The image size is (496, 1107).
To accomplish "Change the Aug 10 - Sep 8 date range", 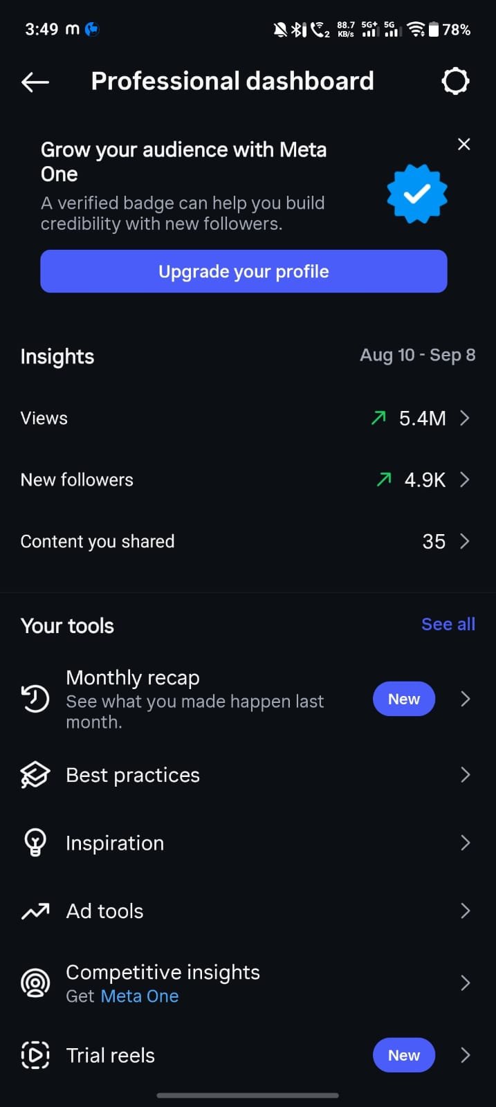I will click(x=418, y=355).
